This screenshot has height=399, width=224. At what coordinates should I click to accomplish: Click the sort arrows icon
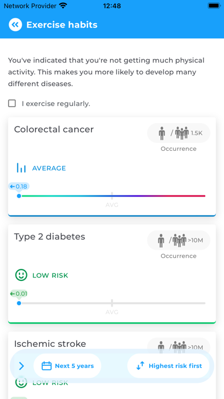point(140,366)
